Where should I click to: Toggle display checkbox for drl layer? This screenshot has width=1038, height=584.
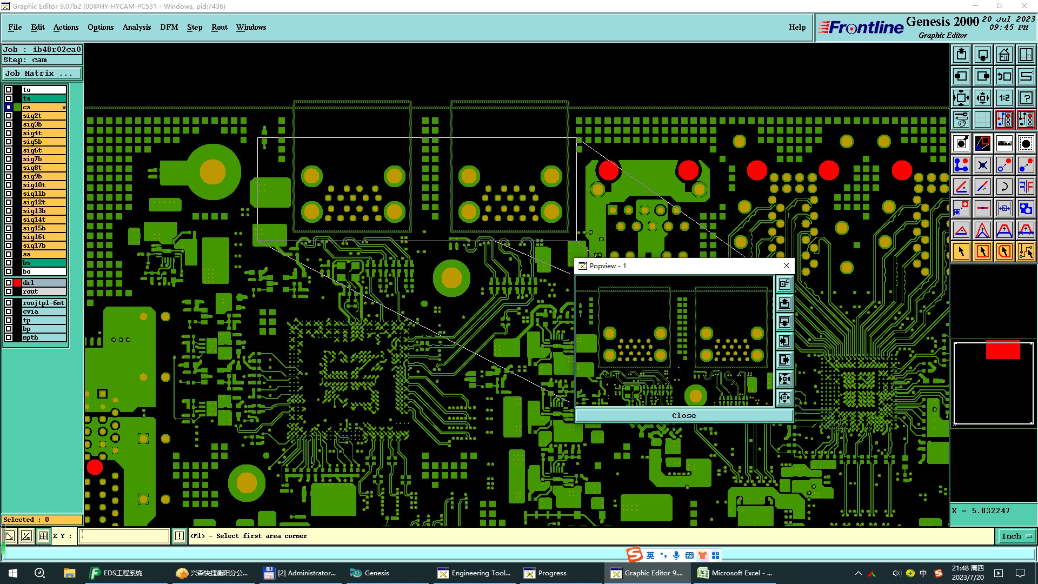pos(9,283)
